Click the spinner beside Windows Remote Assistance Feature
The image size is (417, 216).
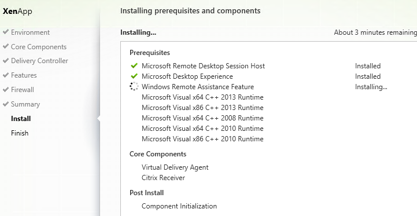tap(134, 86)
